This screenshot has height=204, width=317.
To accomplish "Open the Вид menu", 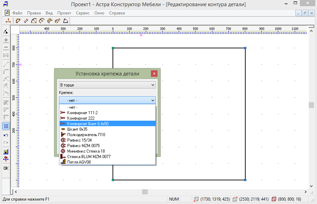I will point(49,13).
